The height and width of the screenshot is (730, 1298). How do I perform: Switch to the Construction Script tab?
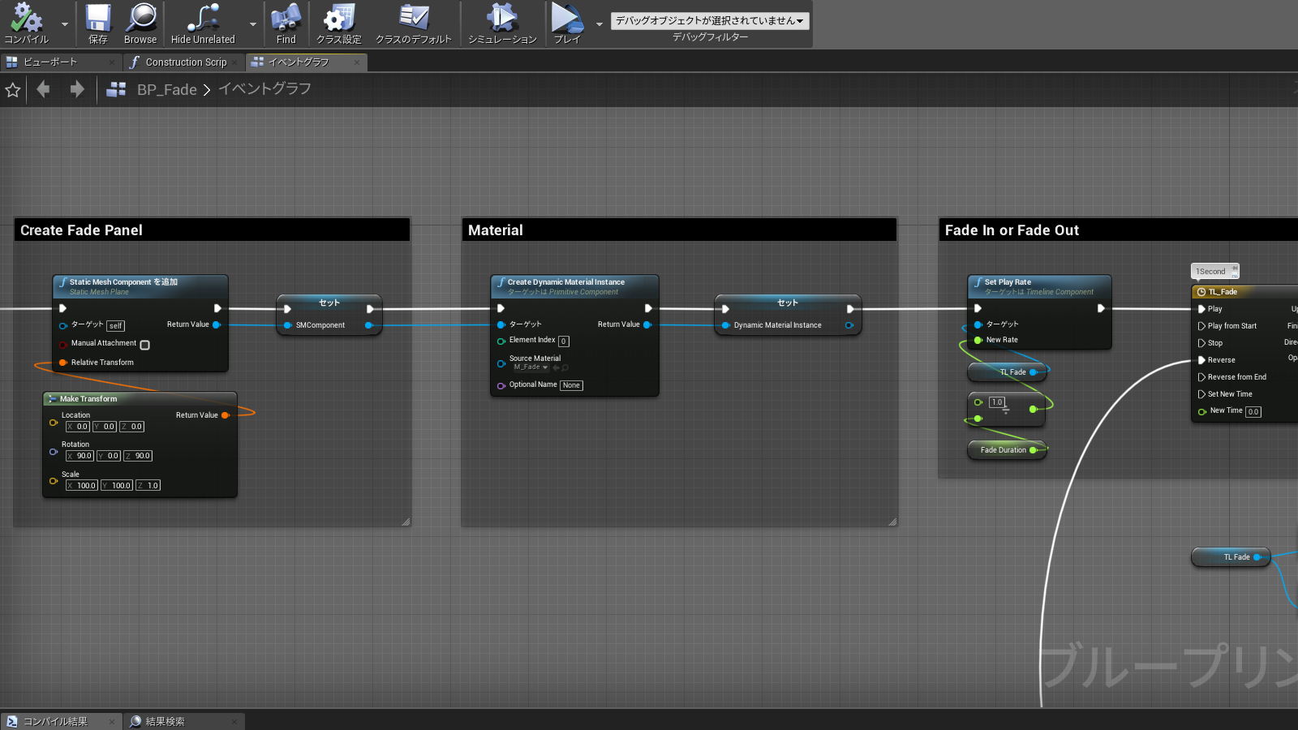tap(186, 62)
